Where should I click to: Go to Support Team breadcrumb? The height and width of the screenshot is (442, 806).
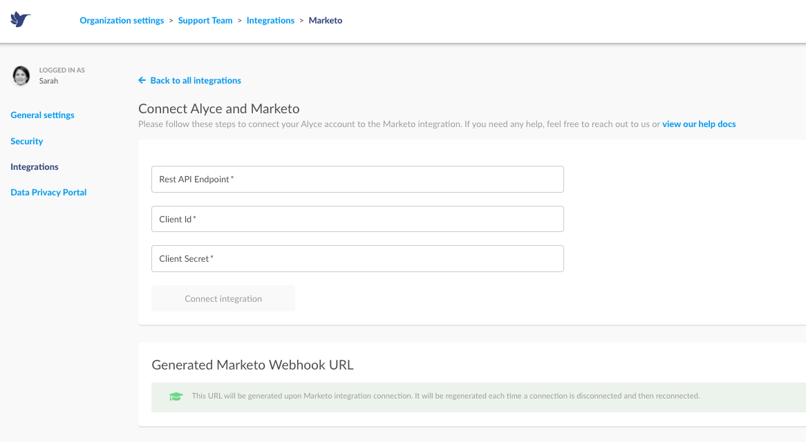click(205, 21)
